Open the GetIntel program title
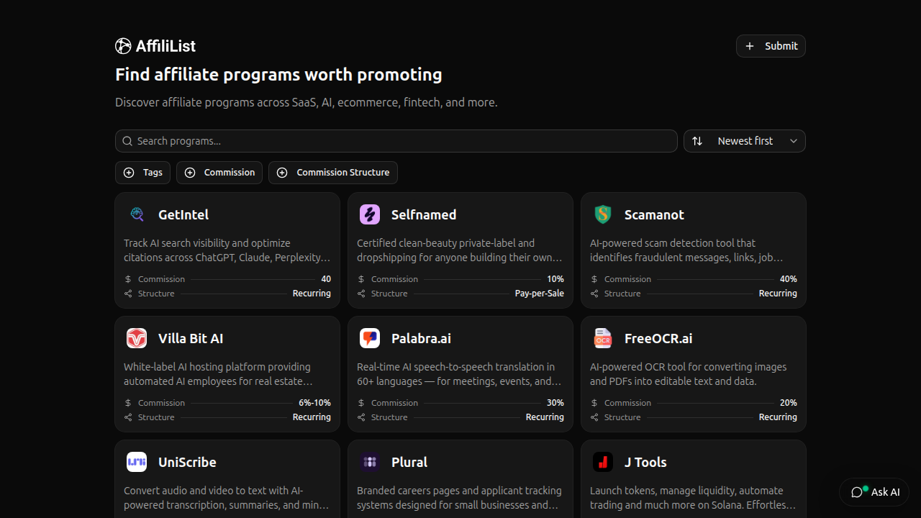 coord(183,214)
